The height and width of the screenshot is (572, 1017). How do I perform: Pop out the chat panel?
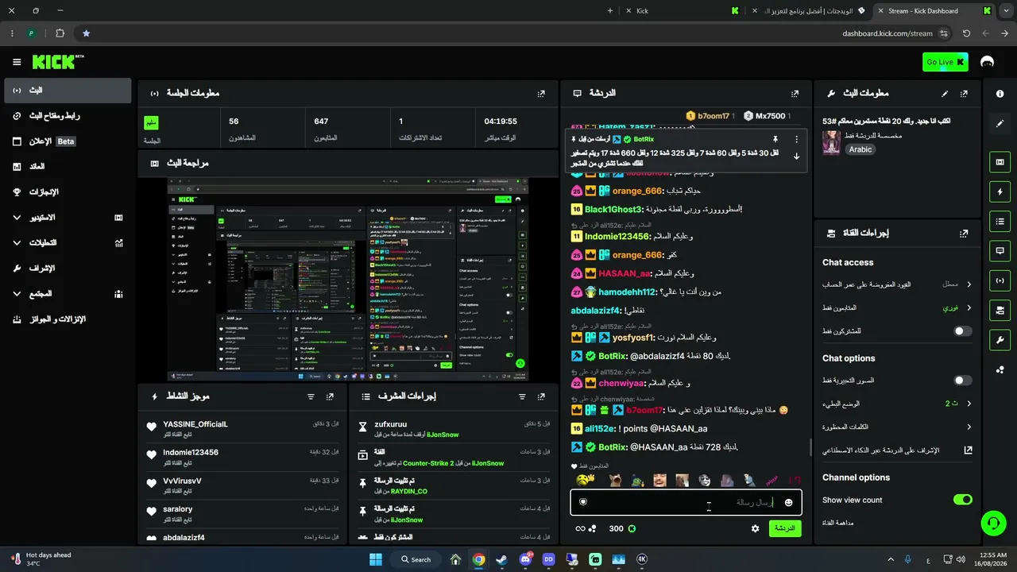coord(795,93)
